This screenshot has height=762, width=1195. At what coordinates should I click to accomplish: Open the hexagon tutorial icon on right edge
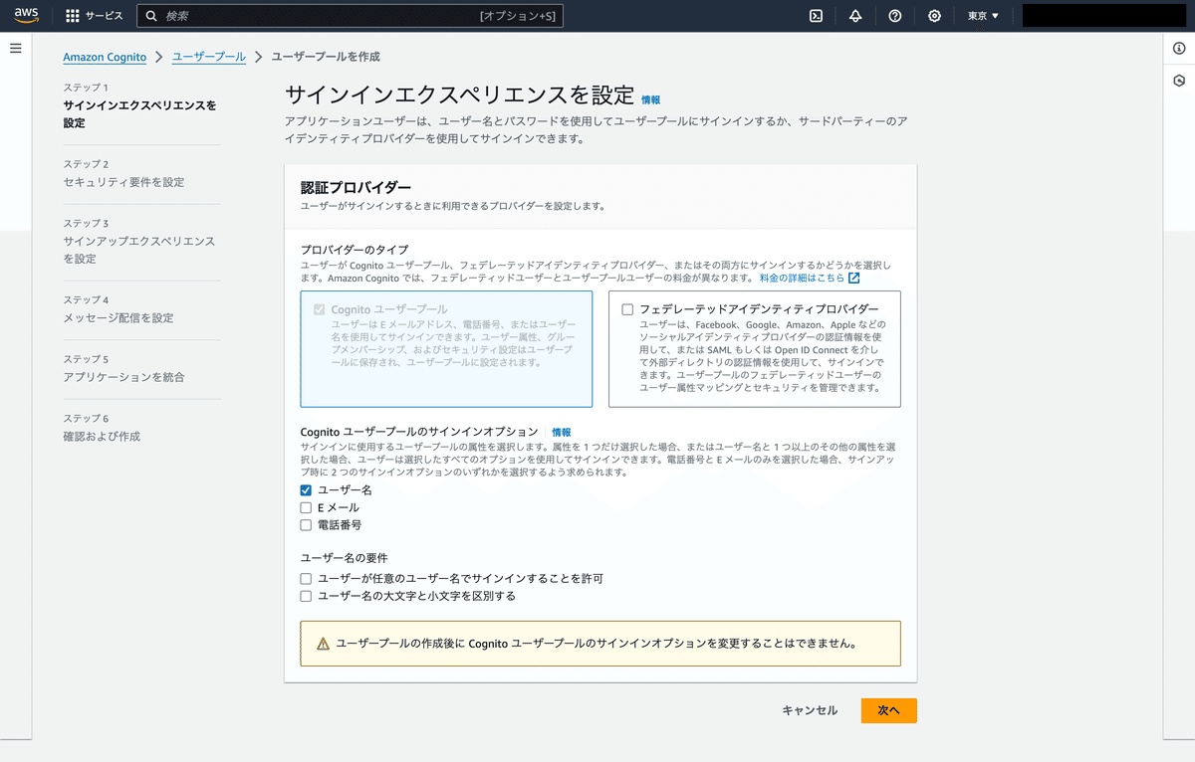pyautogui.click(x=1179, y=81)
